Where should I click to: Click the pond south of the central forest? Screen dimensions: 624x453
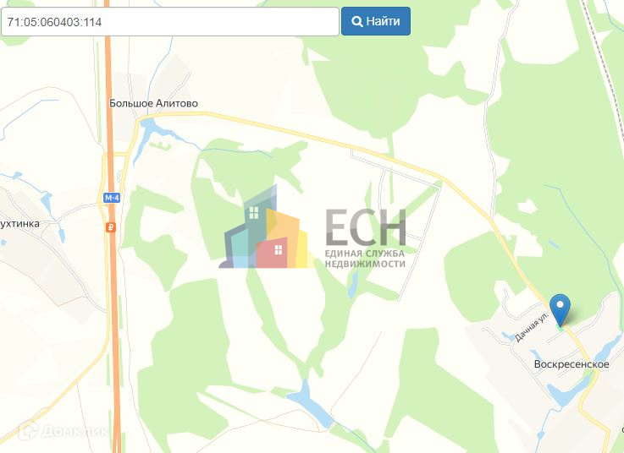pos(310,403)
